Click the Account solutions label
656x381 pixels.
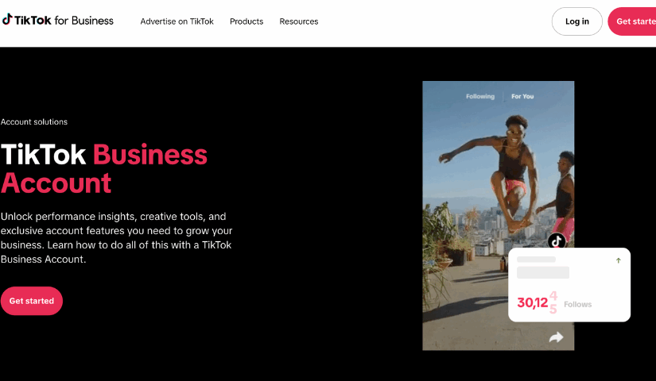pos(34,122)
